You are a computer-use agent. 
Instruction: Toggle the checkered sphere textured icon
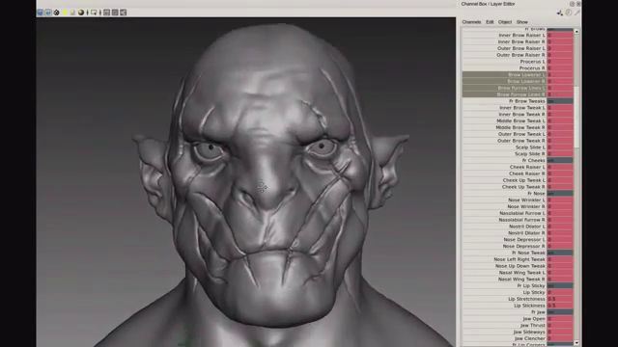[56, 13]
